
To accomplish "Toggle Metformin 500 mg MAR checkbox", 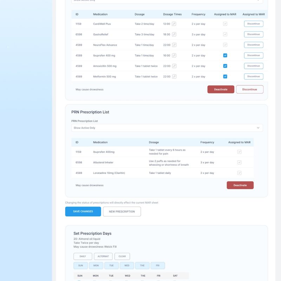I will pos(225,77).
